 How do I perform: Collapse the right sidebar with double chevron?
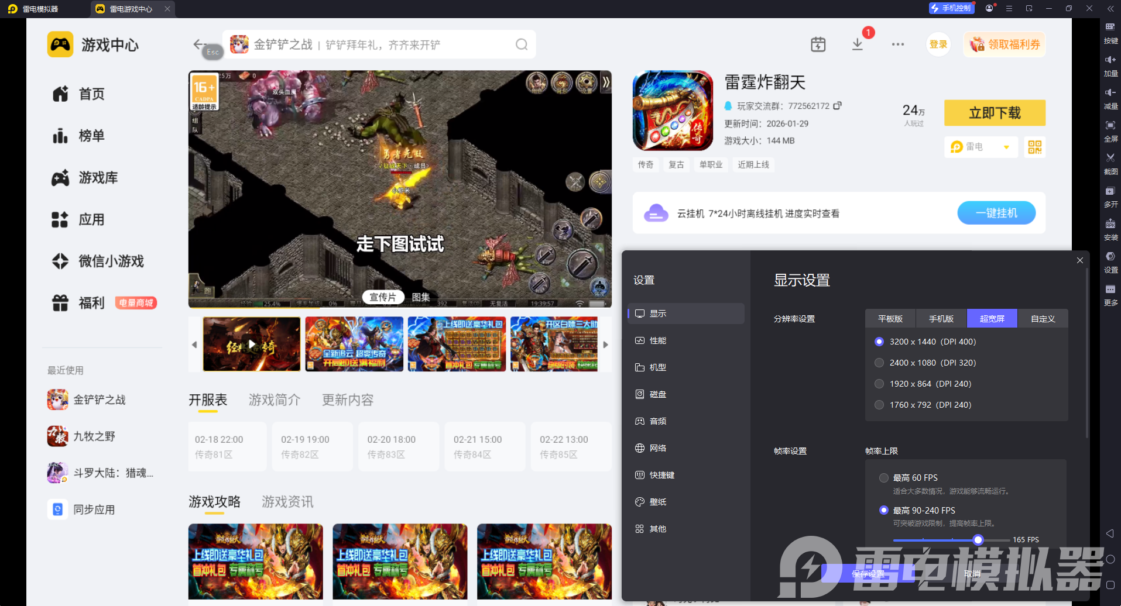click(1110, 8)
